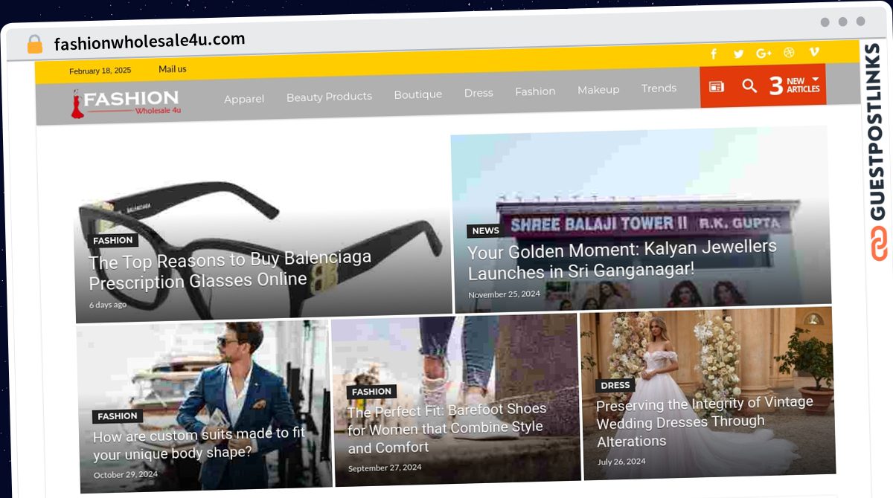Open Vintage Wedding Dresses article headline
The image size is (893, 498).
(x=704, y=421)
